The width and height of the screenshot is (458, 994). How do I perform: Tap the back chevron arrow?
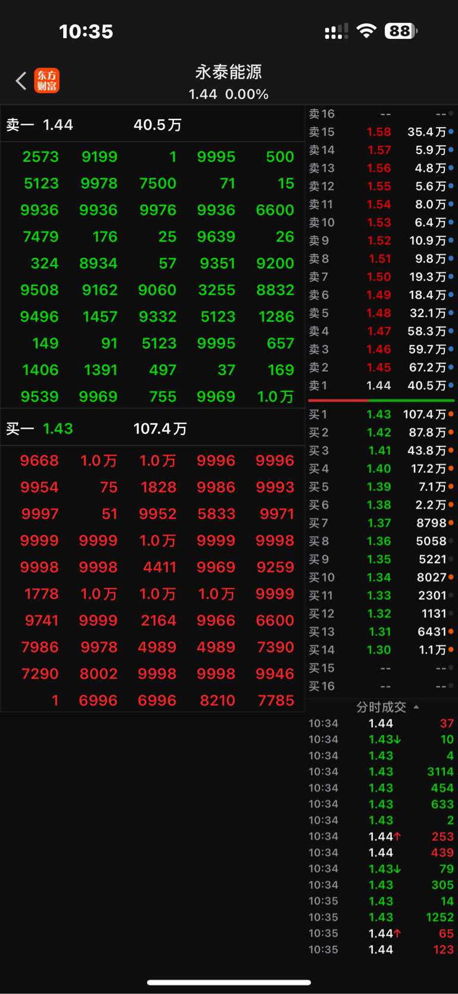[21, 81]
